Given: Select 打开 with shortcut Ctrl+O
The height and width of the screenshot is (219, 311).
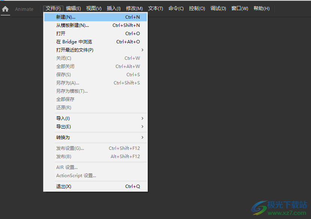Looking at the screenshot, I should [x=95, y=34].
